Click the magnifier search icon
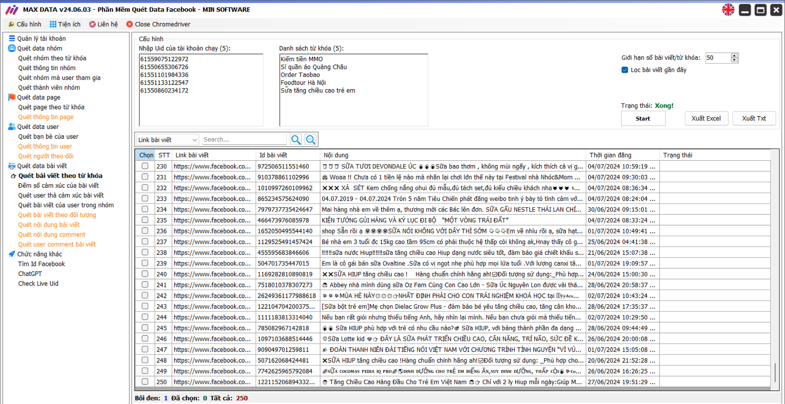The image size is (785, 404). [296, 140]
